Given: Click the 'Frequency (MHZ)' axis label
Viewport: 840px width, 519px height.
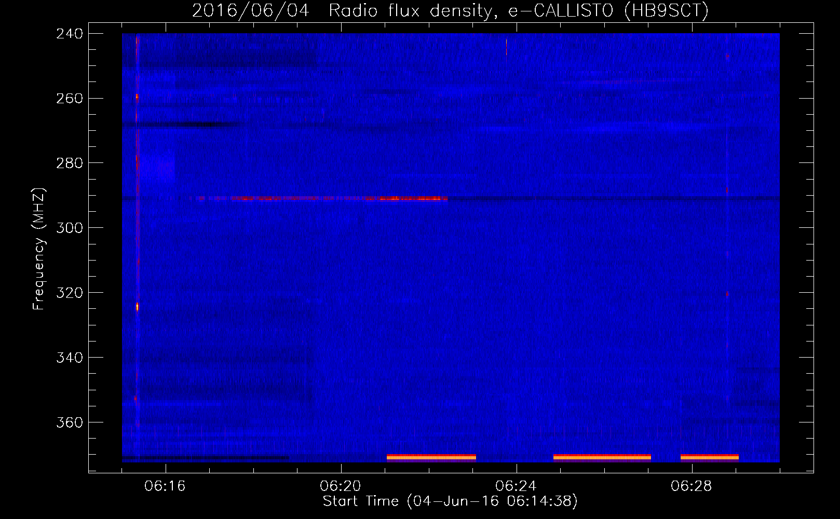Looking at the screenshot, I should [39, 249].
